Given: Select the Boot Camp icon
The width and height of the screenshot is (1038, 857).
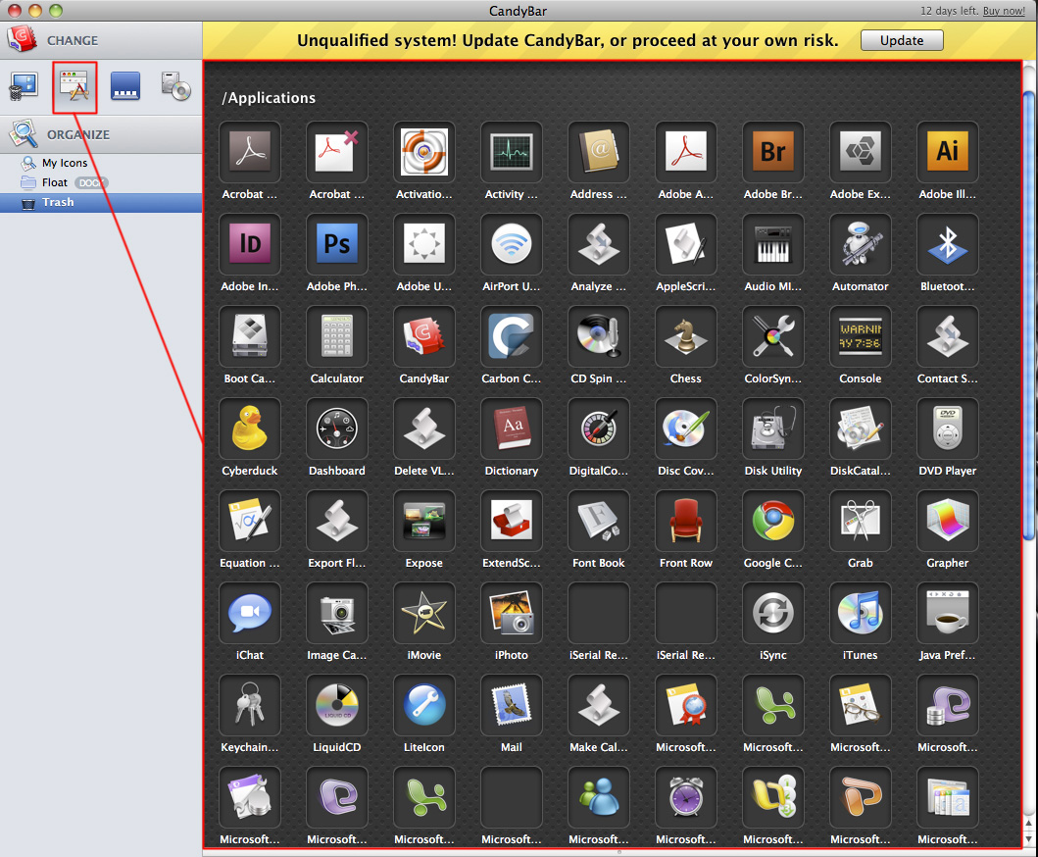Looking at the screenshot, I should coord(250,335).
